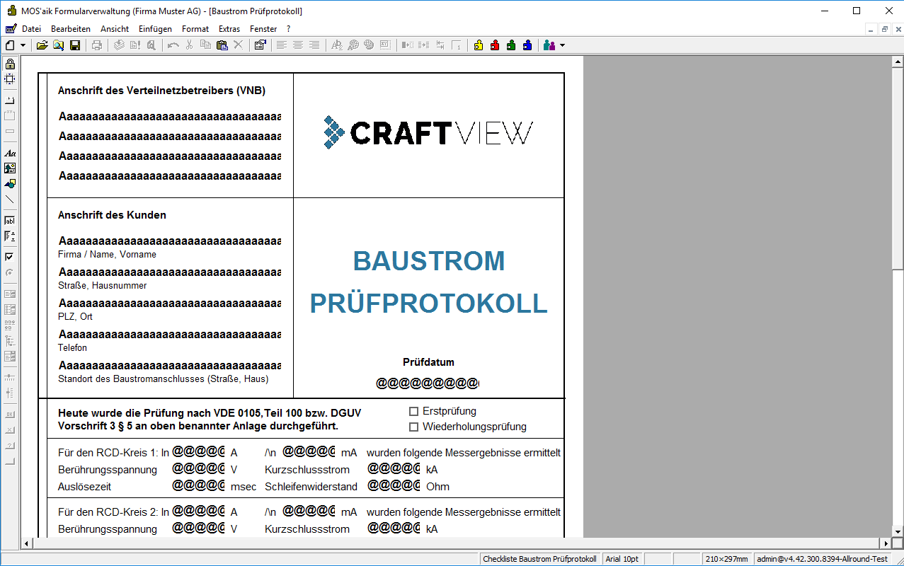Select the image insert tool in sidebar
The width and height of the screenshot is (904, 566).
tap(10, 168)
